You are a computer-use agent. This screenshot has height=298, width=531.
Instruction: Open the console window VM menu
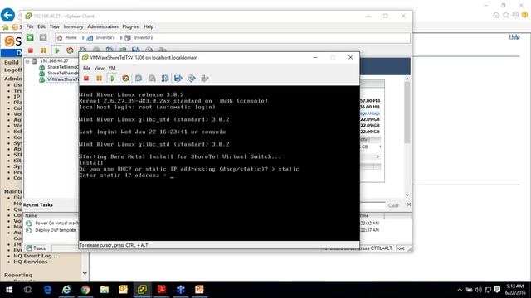click(x=112, y=68)
